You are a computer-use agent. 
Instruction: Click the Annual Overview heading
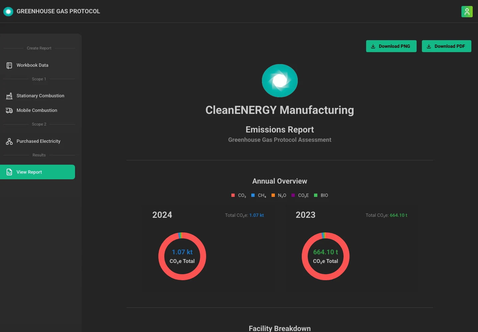pyautogui.click(x=280, y=181)
